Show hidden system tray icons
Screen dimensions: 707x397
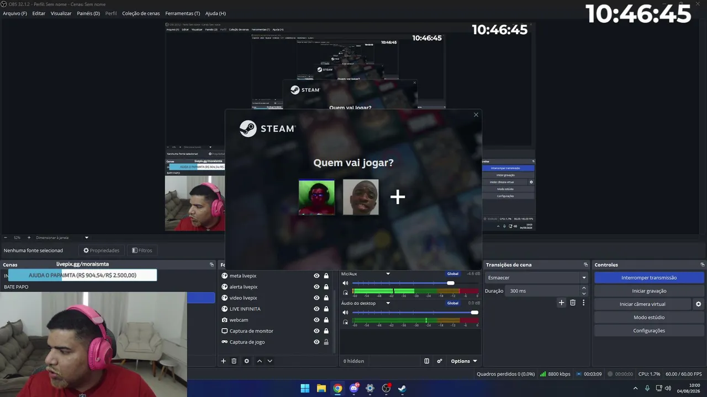click(x=635, y=388)
